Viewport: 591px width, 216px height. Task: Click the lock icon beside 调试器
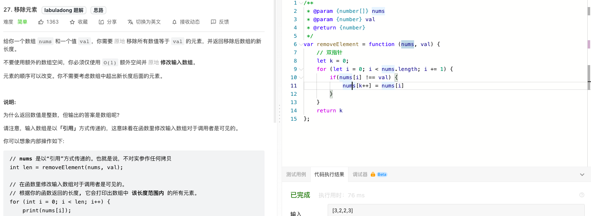[373, 175]
